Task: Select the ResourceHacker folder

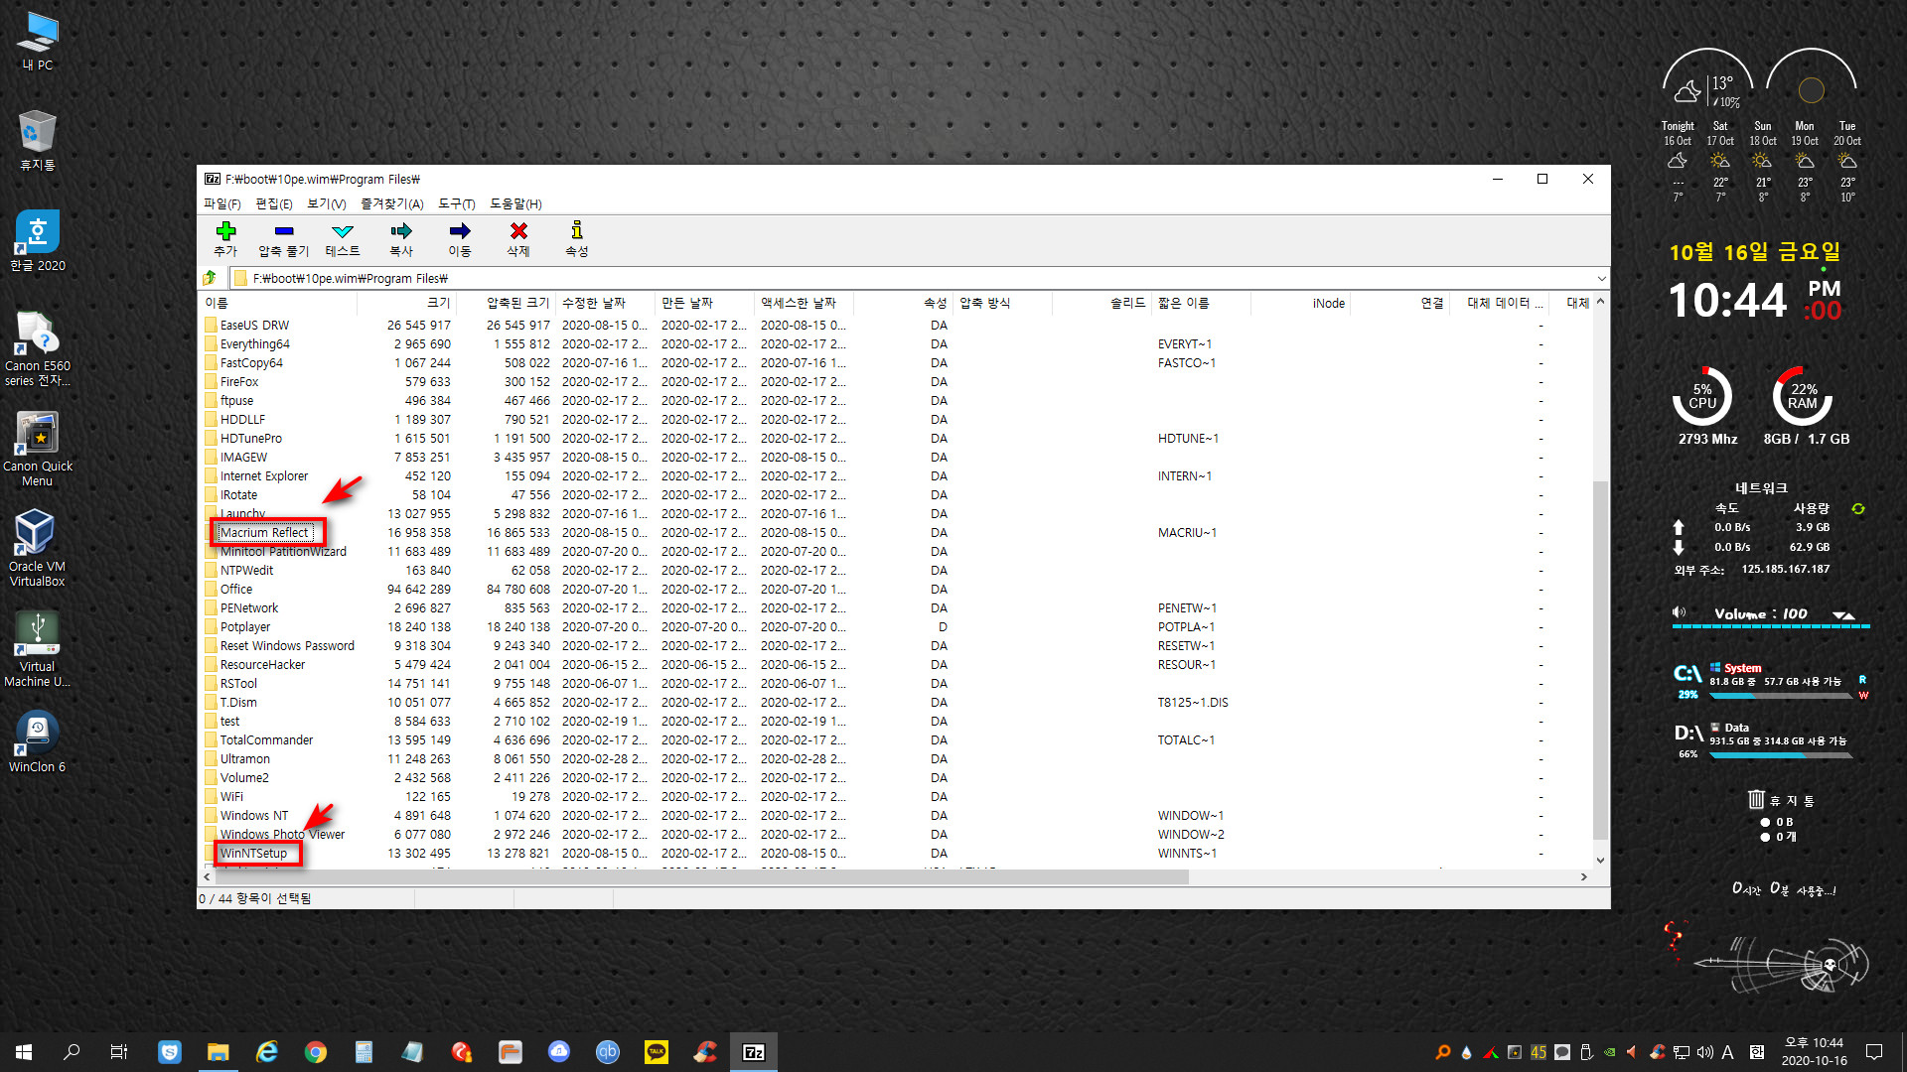Action: click(x=262, y=665)
